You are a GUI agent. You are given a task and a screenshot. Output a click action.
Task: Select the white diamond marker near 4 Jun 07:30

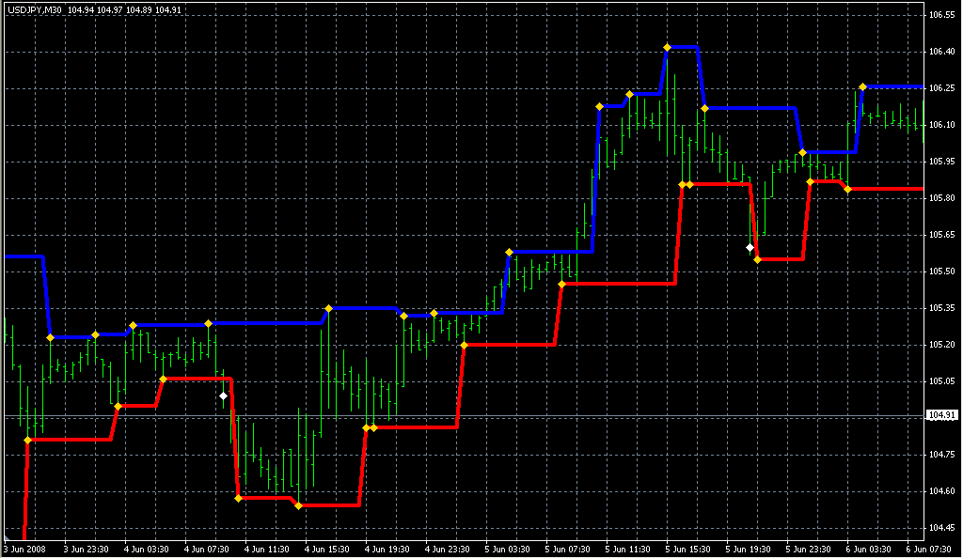click(223, 396)
